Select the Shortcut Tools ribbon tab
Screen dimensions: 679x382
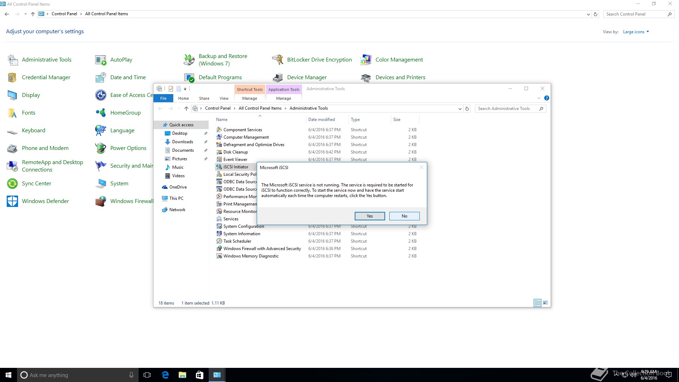[249, 89]
